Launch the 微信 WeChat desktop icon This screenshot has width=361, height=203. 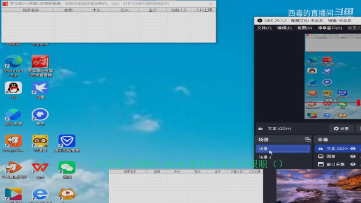pyautogui.click(x=67, y=170)
